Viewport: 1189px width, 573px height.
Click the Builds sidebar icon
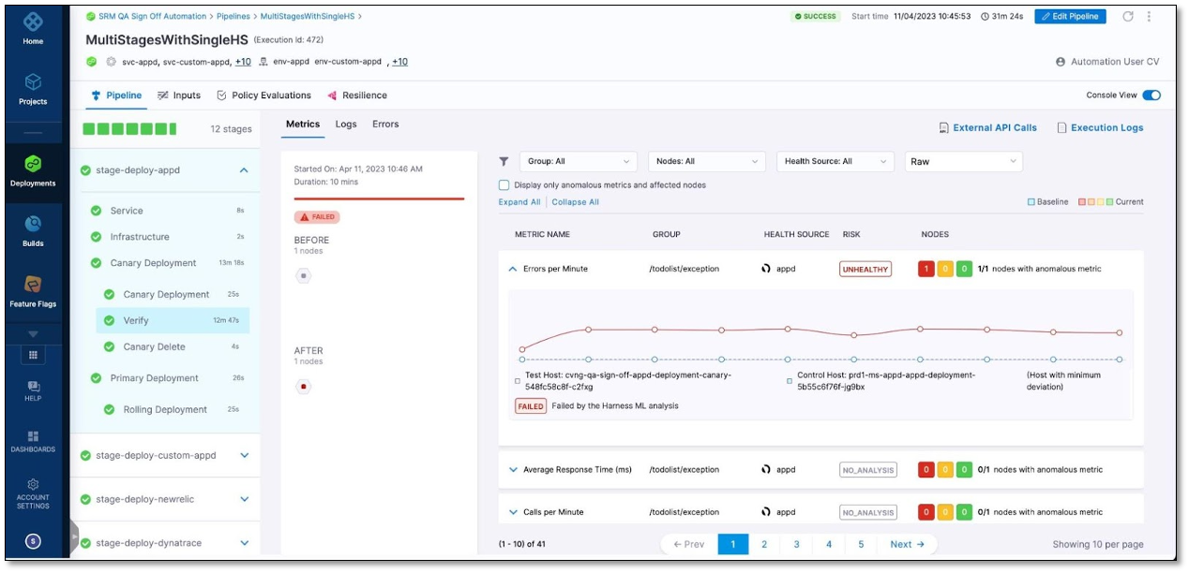[33, 229]
